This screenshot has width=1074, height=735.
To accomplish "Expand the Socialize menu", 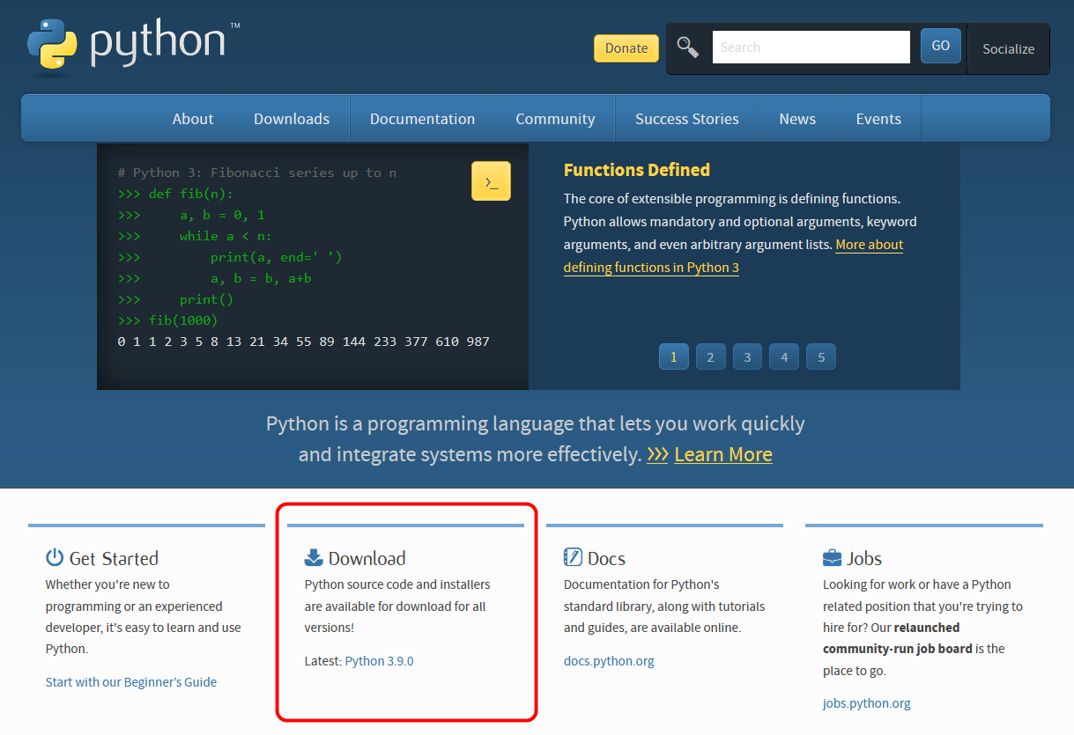I will click(x=1008, y=48).
